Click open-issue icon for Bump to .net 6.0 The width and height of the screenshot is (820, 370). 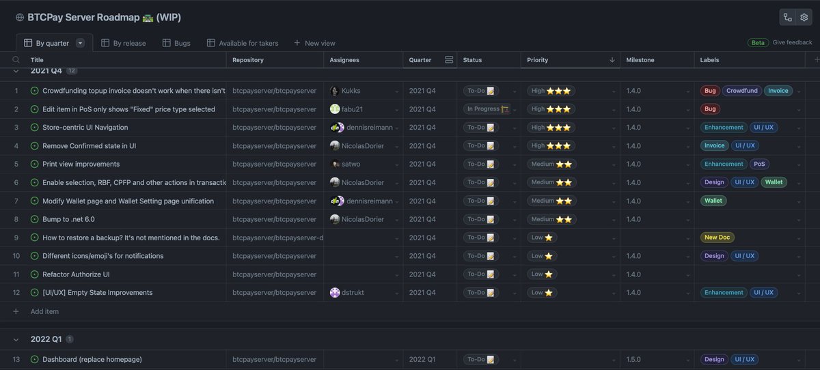click(x=35, y=219)
